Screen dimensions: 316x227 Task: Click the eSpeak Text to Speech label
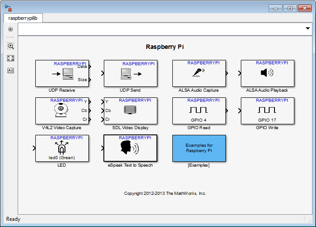tap(130, 165)
